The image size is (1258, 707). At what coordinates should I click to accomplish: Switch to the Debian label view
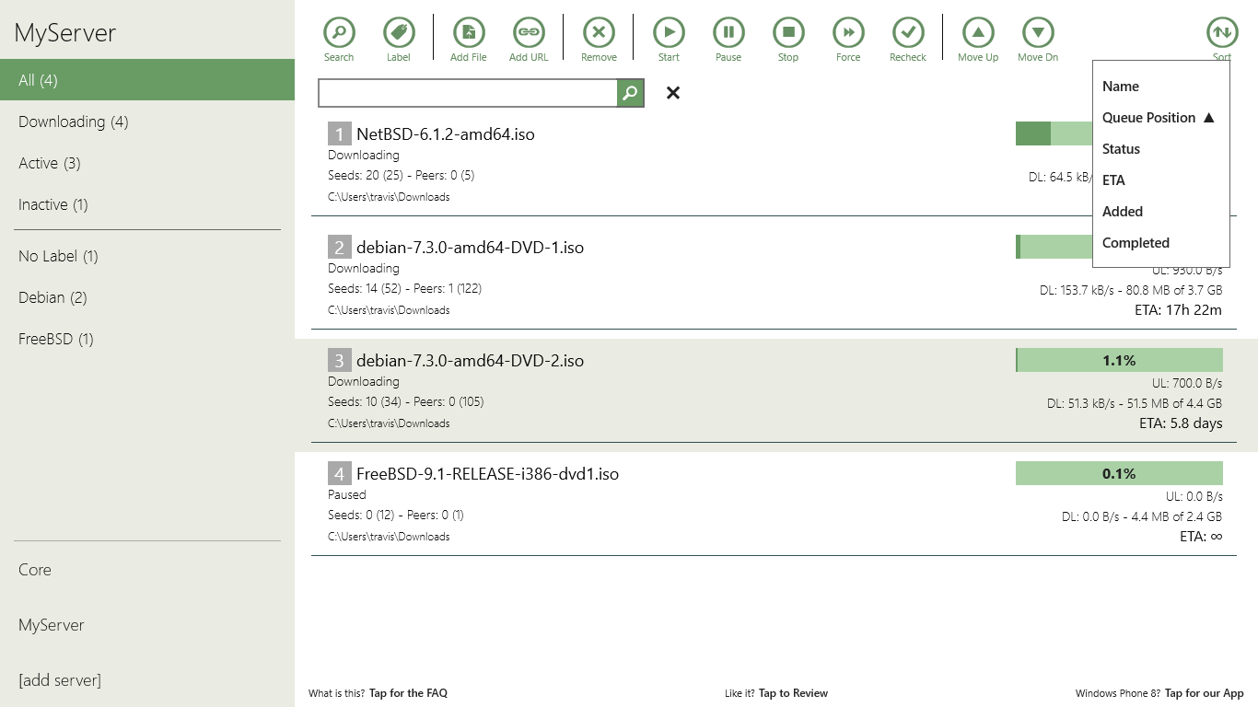click(x=43, y=297)
